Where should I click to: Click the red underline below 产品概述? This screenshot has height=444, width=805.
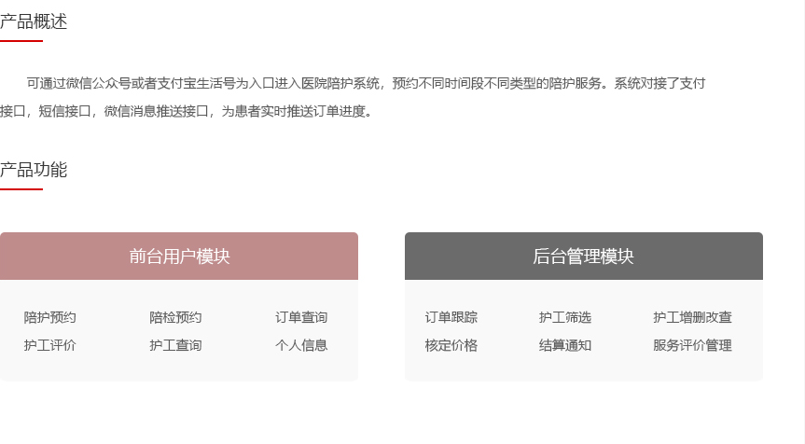[x=21, y=41]
